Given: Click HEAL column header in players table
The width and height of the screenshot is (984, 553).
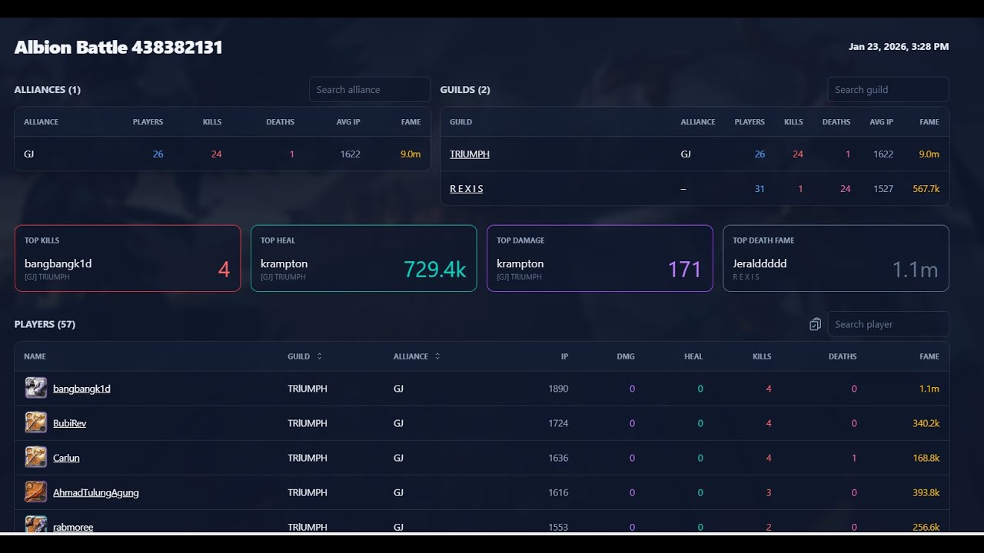Looking at the screenshot, I should coord(693,356).
